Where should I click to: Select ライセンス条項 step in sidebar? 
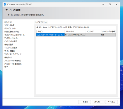(9, 25)
